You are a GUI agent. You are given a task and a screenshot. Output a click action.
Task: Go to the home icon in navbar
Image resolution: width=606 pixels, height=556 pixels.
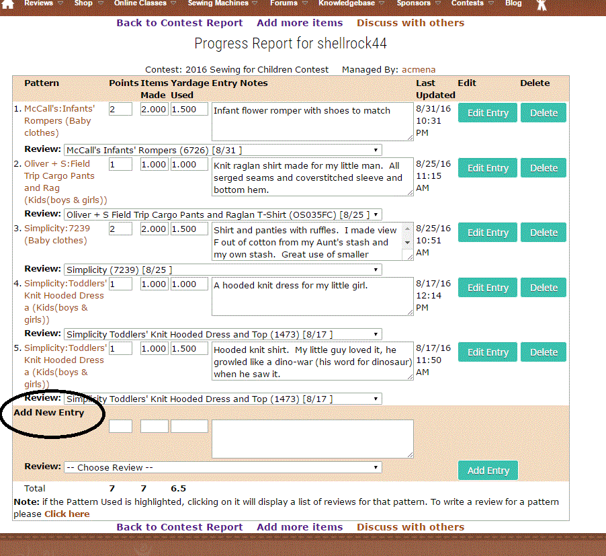(x=8, y=4)
